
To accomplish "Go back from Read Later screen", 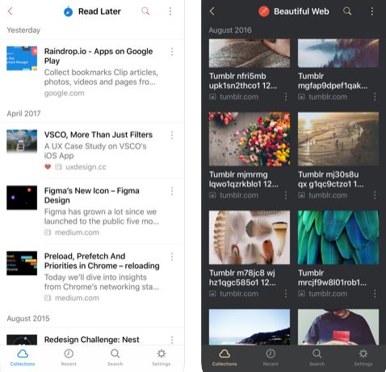I will tap(10, 11).
